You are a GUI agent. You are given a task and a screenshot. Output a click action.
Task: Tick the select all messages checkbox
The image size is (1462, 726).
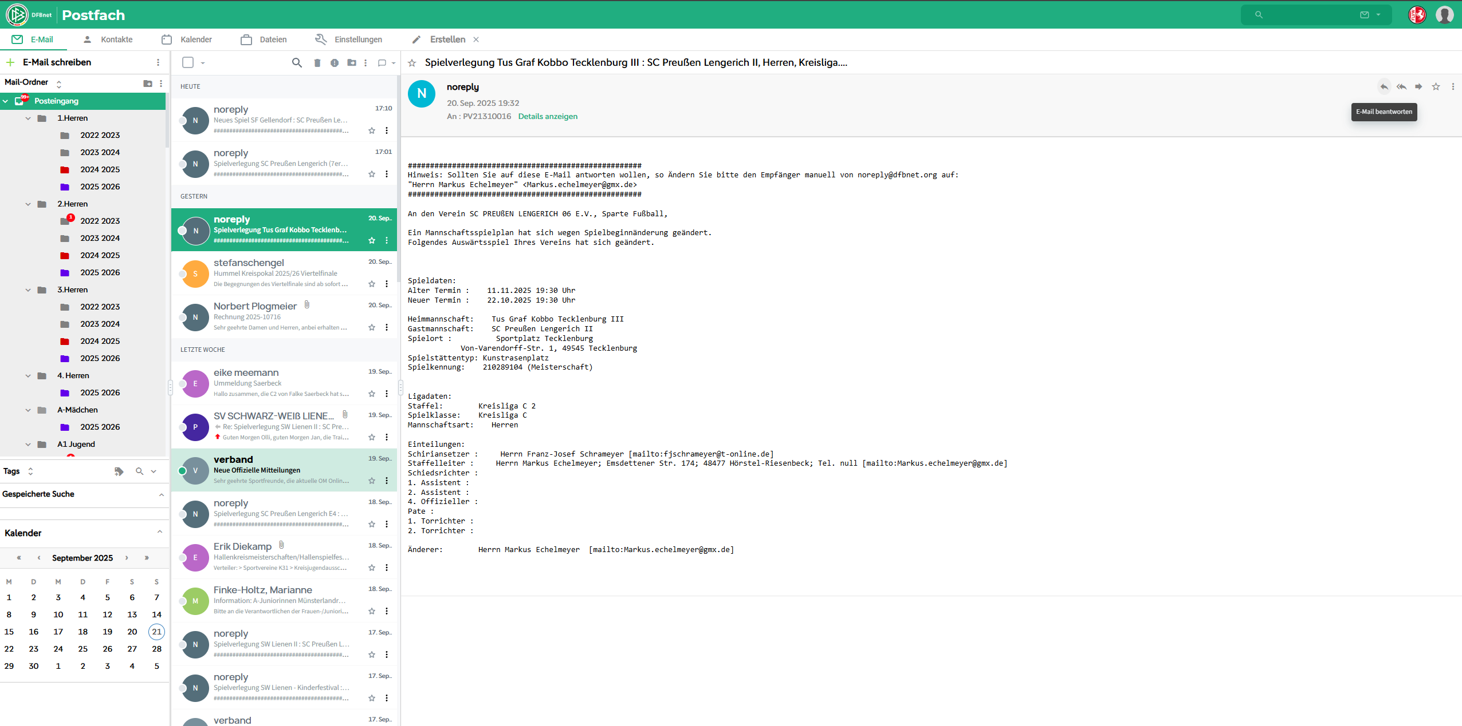[x=188, y=62]
